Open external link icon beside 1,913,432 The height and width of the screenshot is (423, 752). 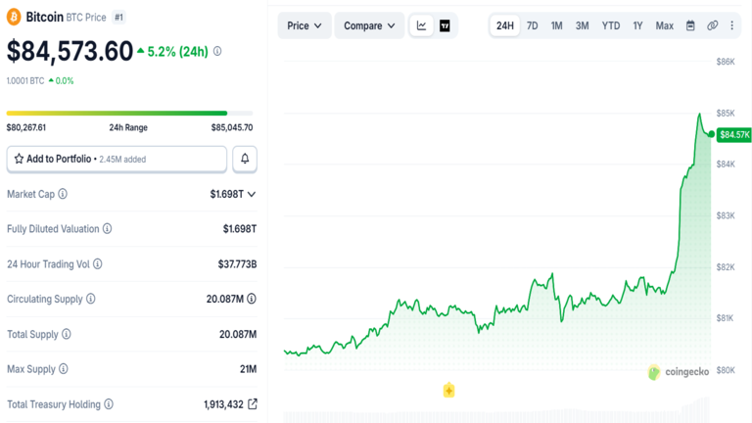[253, 404]
